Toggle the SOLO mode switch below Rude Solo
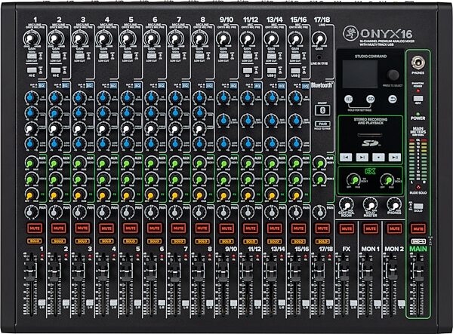The width and height of the screenshot is (453, 334). [418, 207]
